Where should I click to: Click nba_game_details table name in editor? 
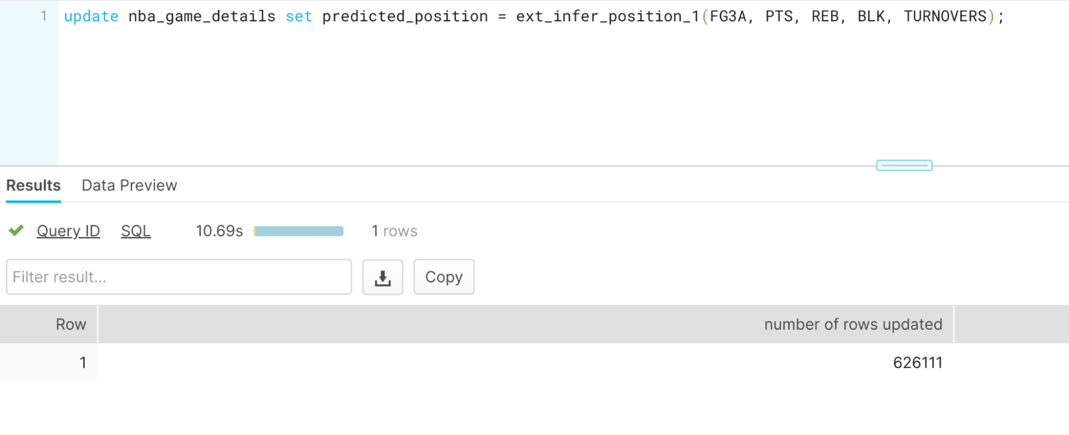click(202, 16)
